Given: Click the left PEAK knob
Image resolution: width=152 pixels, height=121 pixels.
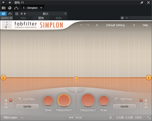Looking at the screenshot, I should coord(48,101).
